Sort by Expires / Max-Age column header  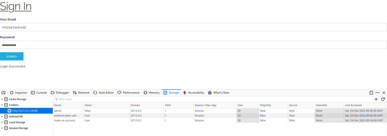pyautogui.click(x=215, y=105)
